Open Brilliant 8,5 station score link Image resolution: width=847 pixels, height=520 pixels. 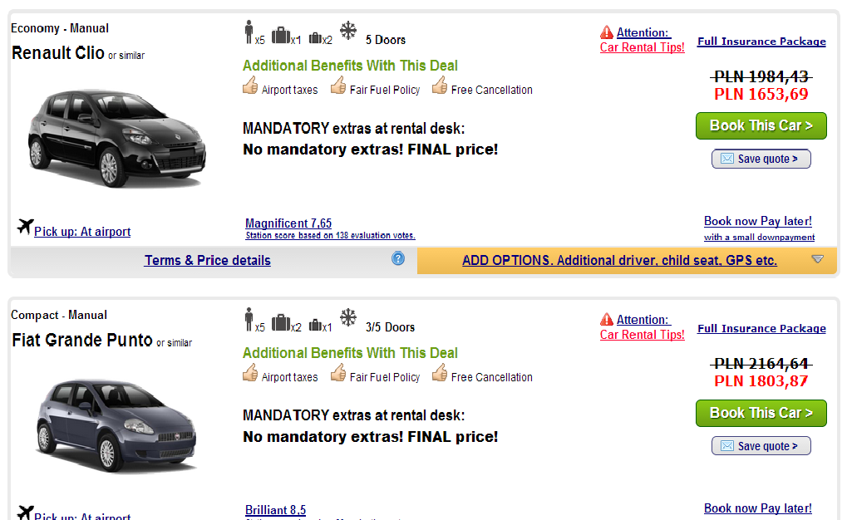click(x=275, y=510)
